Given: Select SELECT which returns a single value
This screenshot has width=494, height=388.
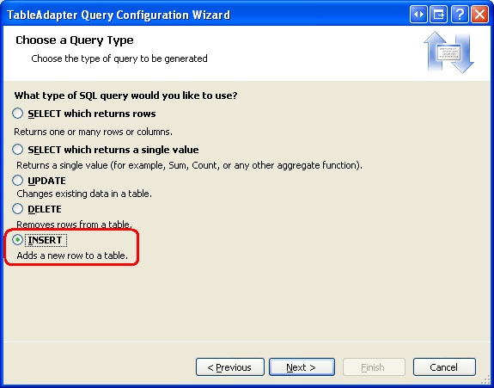Looking at the screenshot, I should pos(18,149).
